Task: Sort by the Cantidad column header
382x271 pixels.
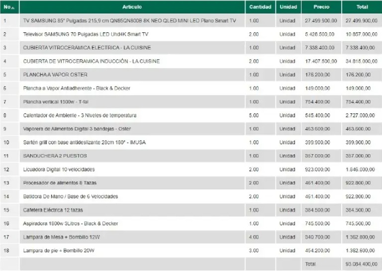Action: 260,7
